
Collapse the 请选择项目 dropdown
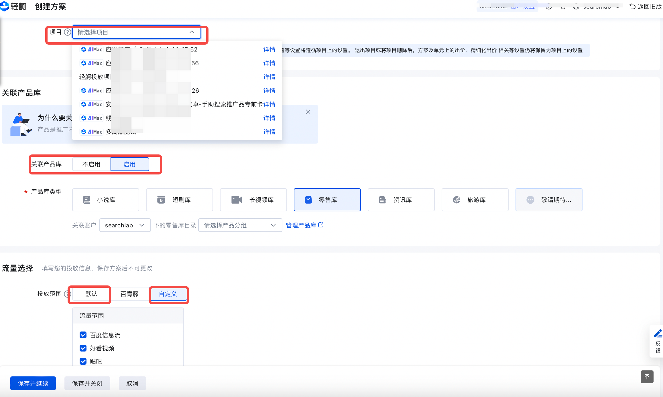[192, 32]
